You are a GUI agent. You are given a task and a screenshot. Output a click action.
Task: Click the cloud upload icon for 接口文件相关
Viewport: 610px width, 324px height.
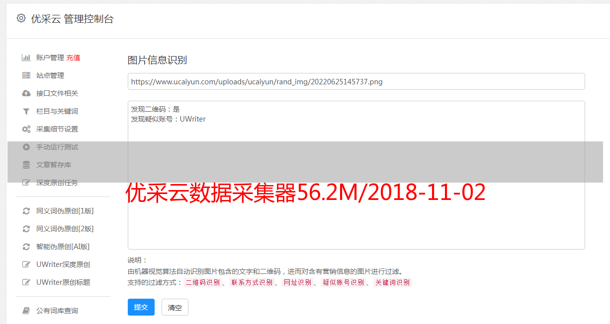pyautogui.click(x=26, y=93)
